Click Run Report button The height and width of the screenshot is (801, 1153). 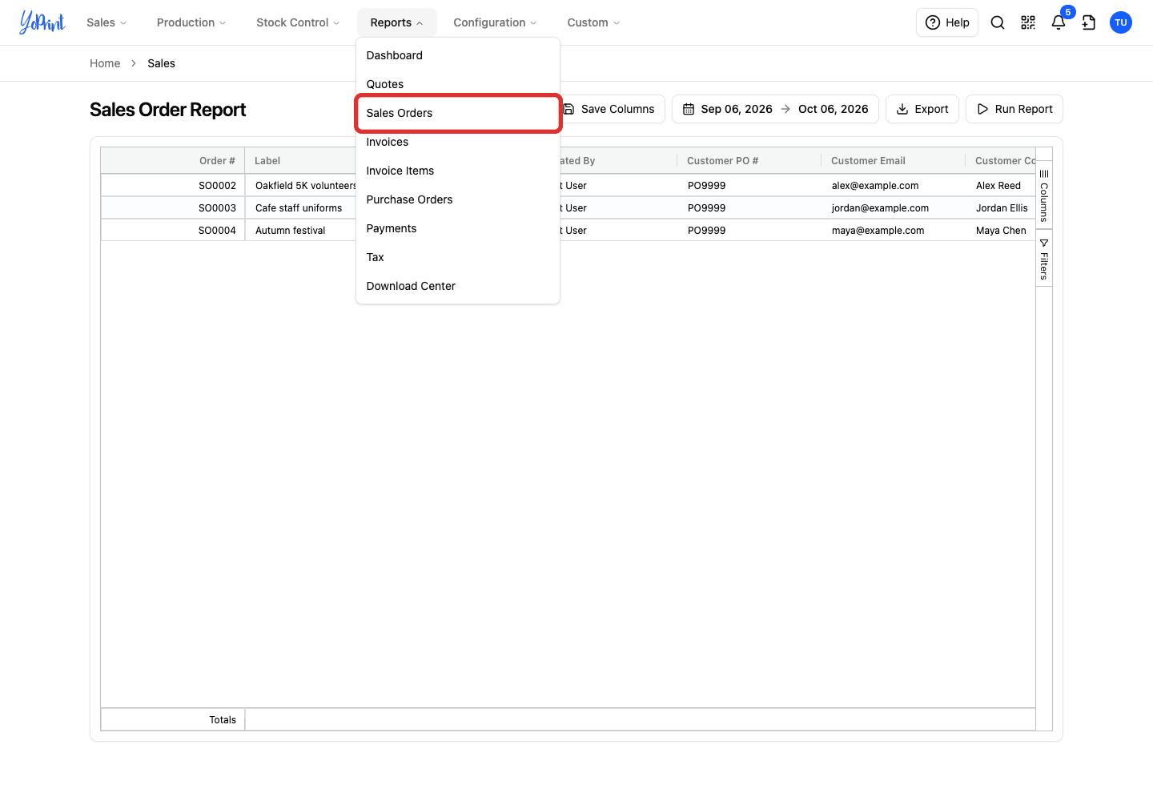tap(1014, 109)
